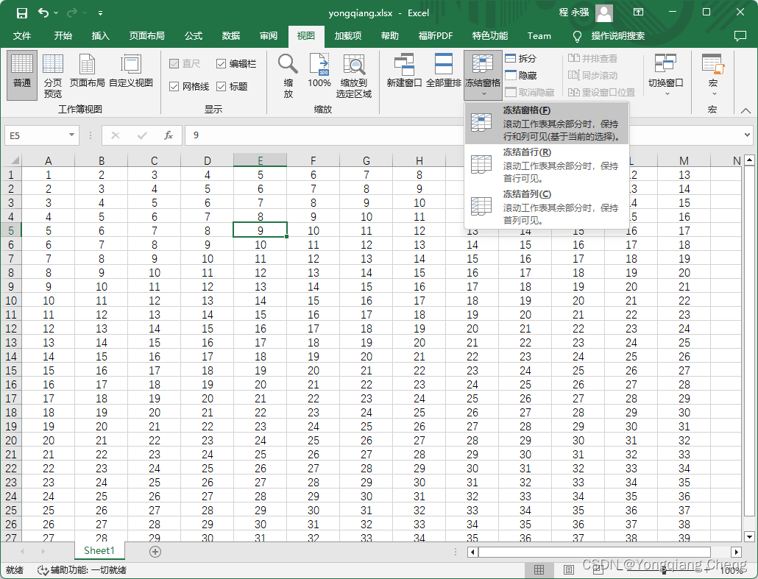
Task: Switch to Page Layout (页面布局) view icon
Action: 87,71
